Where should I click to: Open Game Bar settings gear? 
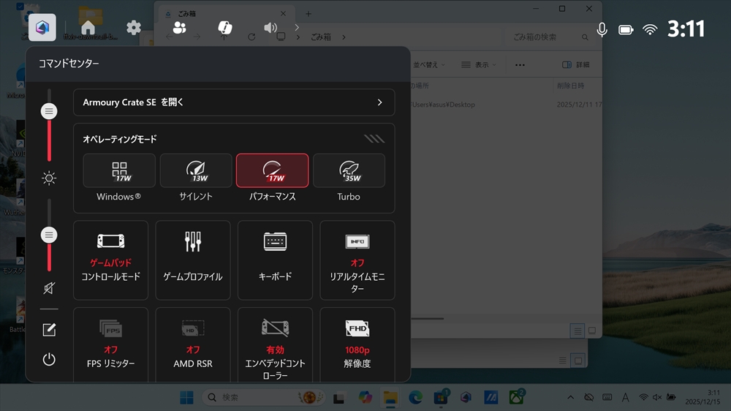tap(134, 28)
